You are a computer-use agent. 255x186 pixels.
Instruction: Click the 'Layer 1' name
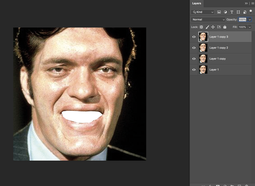pos(214,70)
